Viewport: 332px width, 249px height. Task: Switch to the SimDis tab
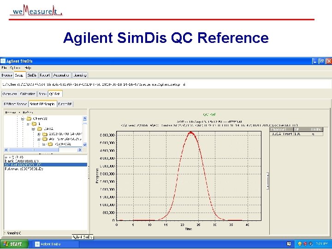tap(32, 75)
